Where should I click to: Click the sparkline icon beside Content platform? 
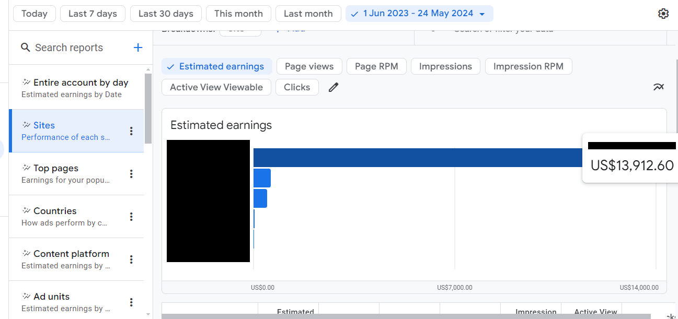click(26, 253)
